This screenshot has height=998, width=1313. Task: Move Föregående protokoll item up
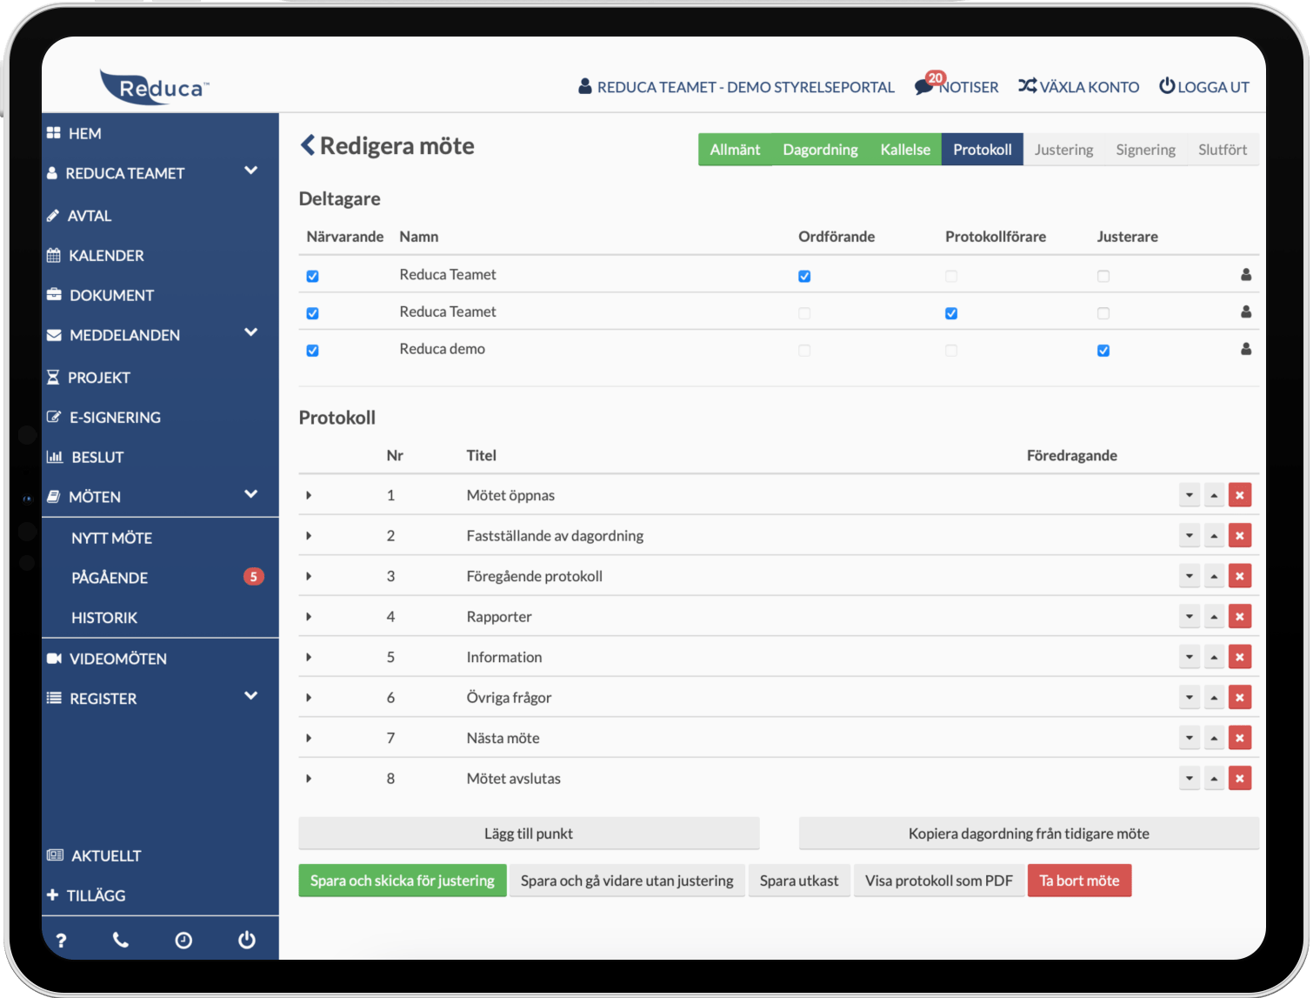coord(1214,576)
